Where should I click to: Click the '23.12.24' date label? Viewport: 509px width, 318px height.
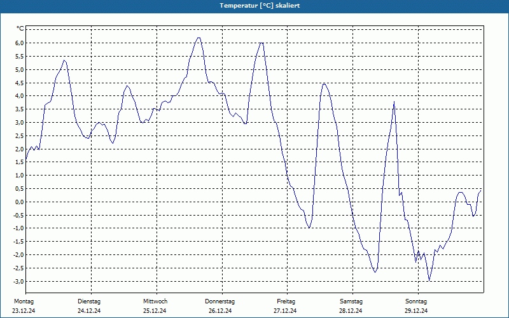(x=24, y=311)
